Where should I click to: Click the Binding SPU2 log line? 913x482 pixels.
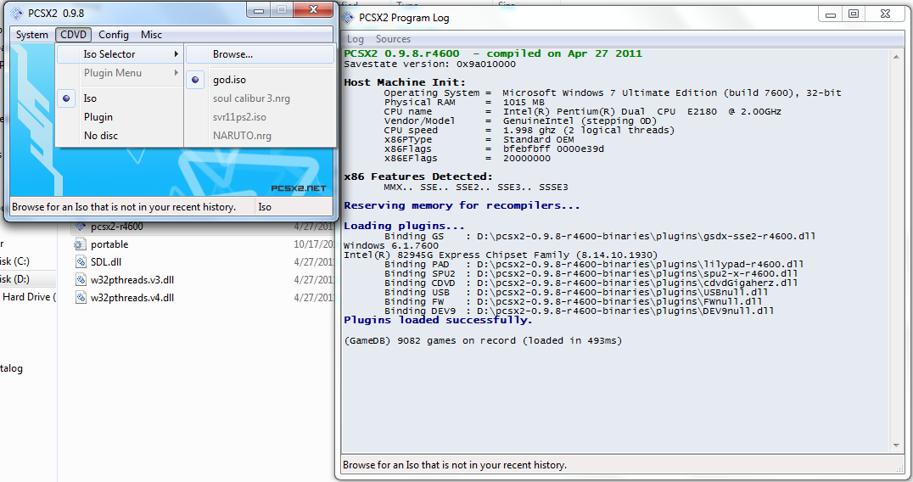pos(591,273)
